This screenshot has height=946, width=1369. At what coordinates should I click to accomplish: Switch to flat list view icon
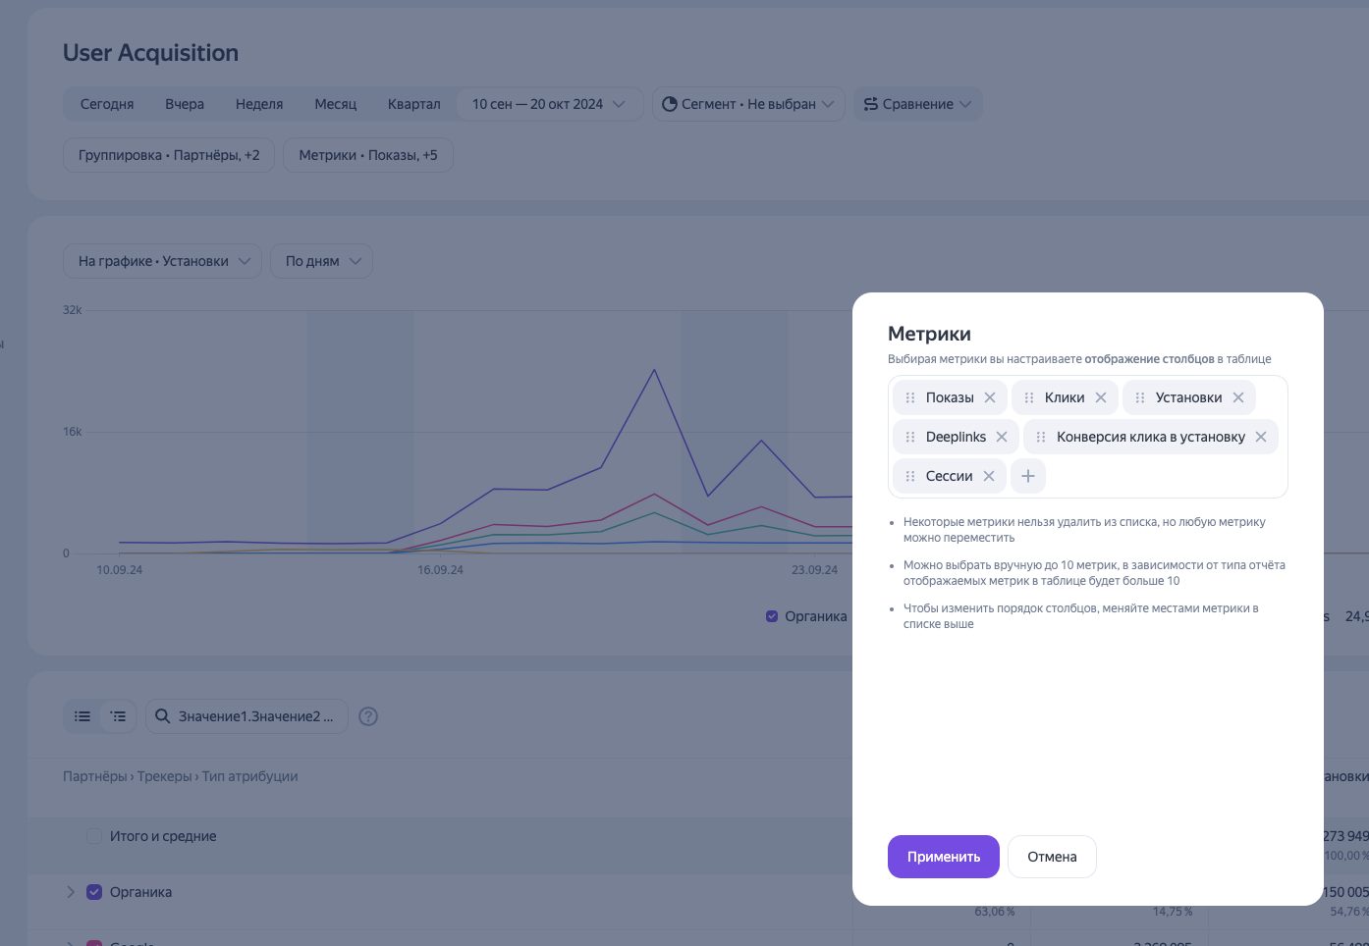coord(82,716)
